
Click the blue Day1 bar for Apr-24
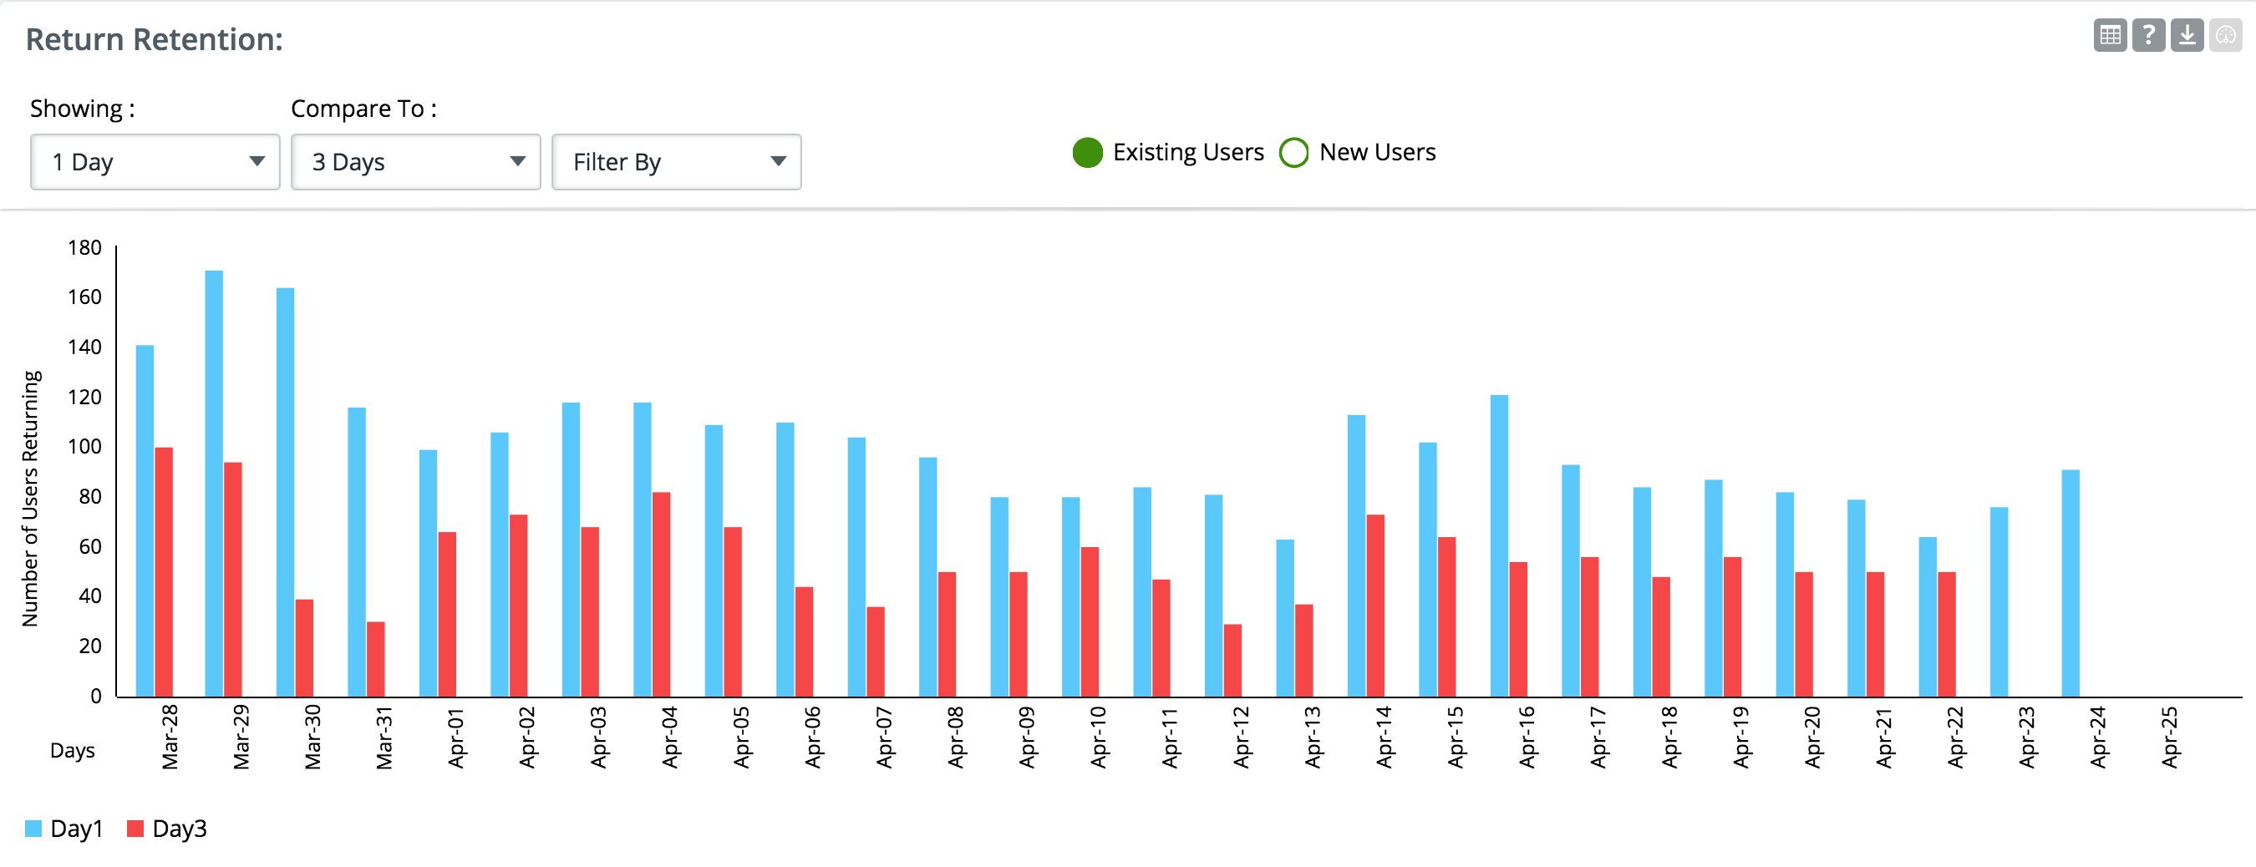point(2071,583)
